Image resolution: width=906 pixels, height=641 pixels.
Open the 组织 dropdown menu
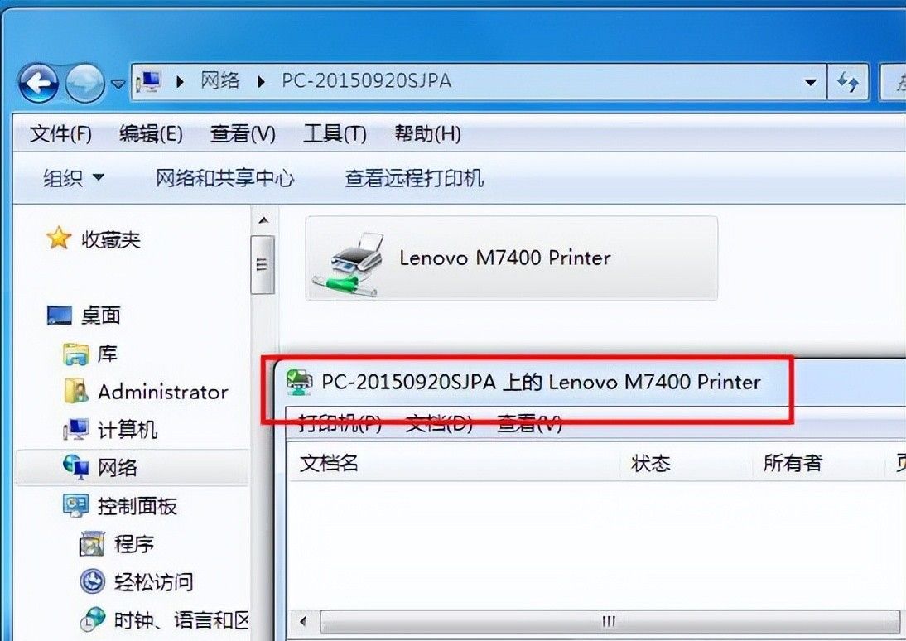coord(74,177)
